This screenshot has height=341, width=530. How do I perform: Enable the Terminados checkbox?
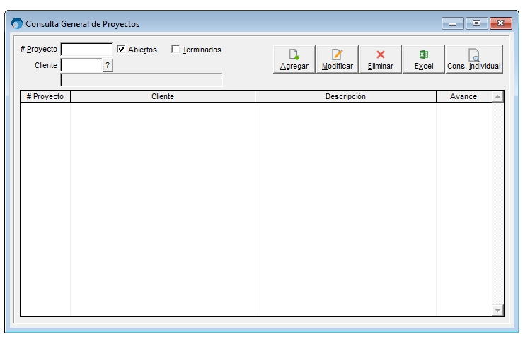[175, 50]
